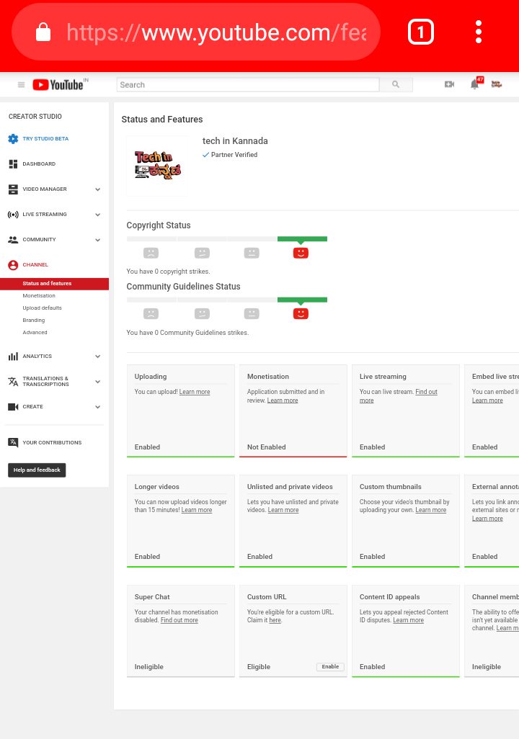Open the Dashboard menu item
The height and width of the screenshot is (739, 519).
[x=39, y=164]
